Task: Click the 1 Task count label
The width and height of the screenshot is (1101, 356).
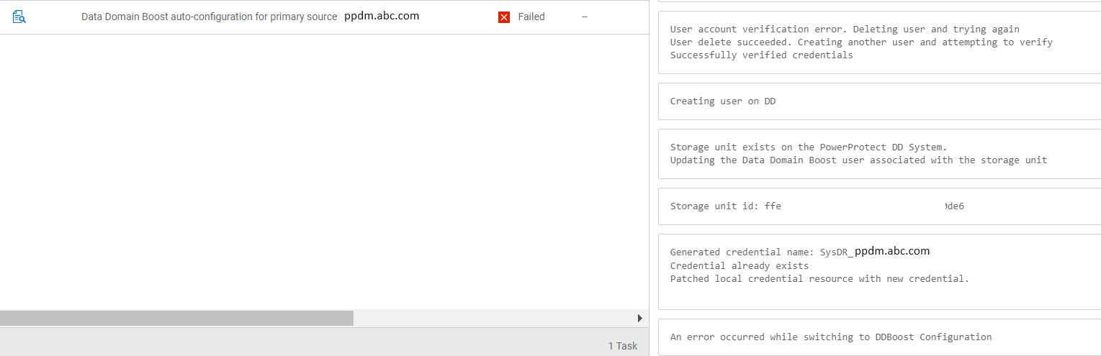Action: click(623, 346)
